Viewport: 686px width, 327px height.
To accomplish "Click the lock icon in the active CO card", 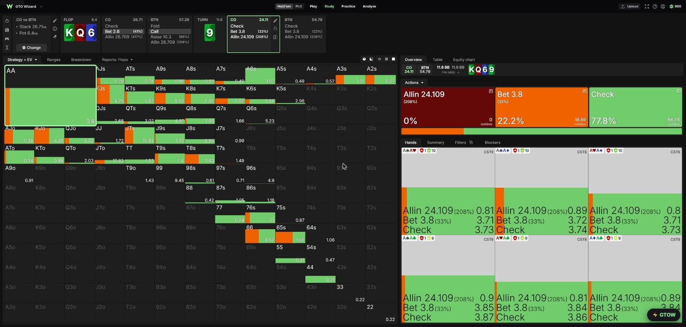I will point(275,29).
